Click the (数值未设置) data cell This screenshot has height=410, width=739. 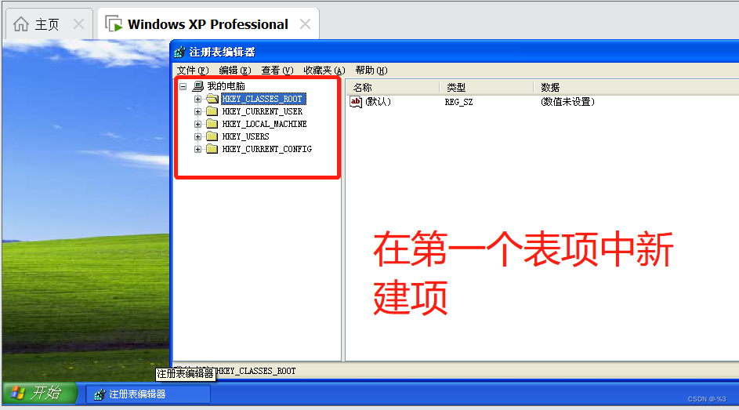567,101
